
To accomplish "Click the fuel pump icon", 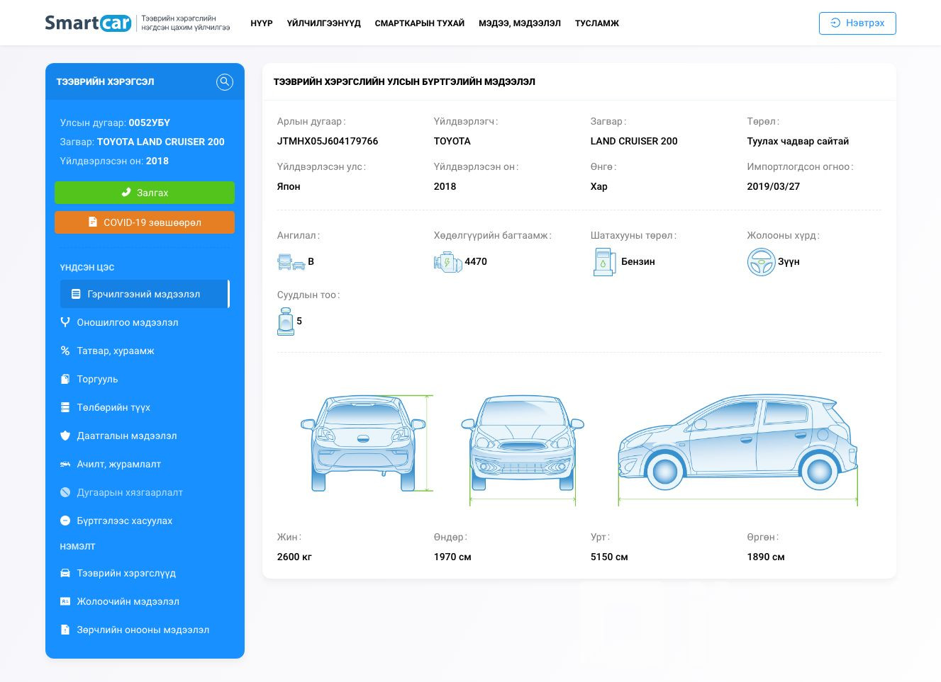I will (x=604, y=262).
